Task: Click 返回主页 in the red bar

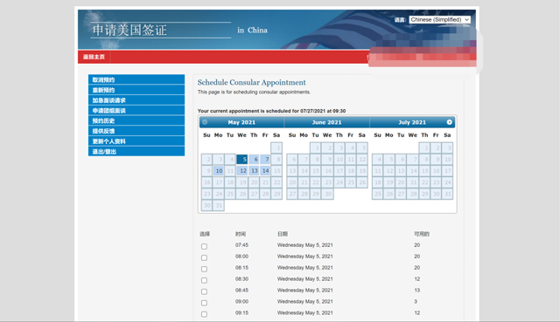Action: [94, 57]
